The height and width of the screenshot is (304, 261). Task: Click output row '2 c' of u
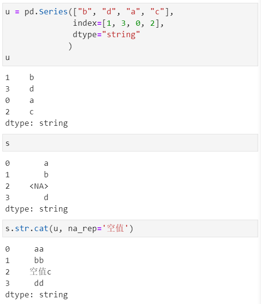(20, 112)
